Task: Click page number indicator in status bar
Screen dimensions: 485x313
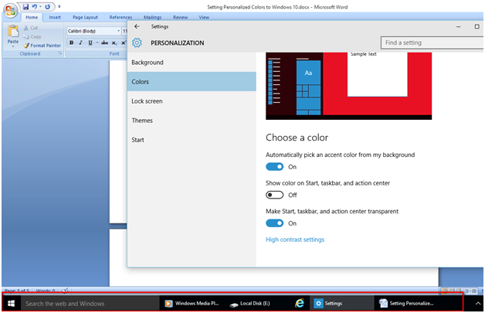Action: (17, 291)
